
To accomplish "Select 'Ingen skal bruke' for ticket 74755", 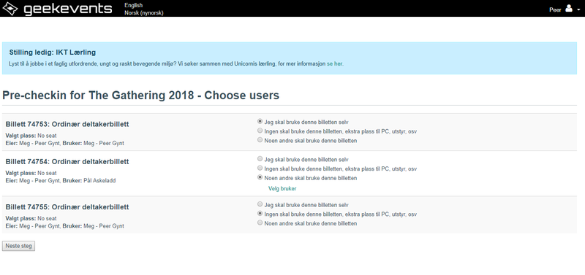I will 260,214.
